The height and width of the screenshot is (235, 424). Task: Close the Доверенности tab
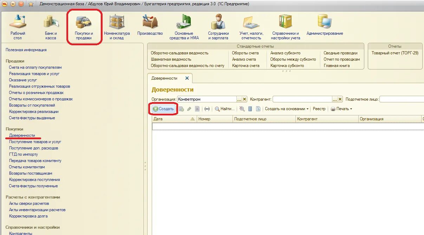(187, 78)
